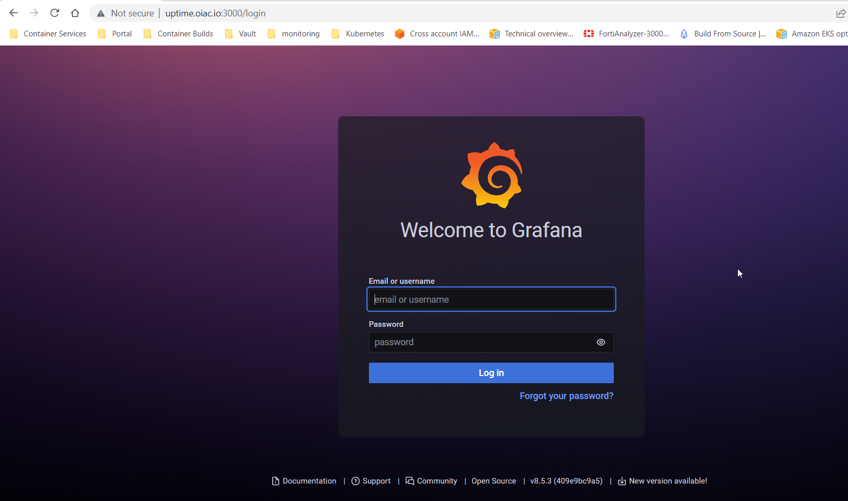Open the Portal bookmark folder
848x501 pixels.
point(115,34)
